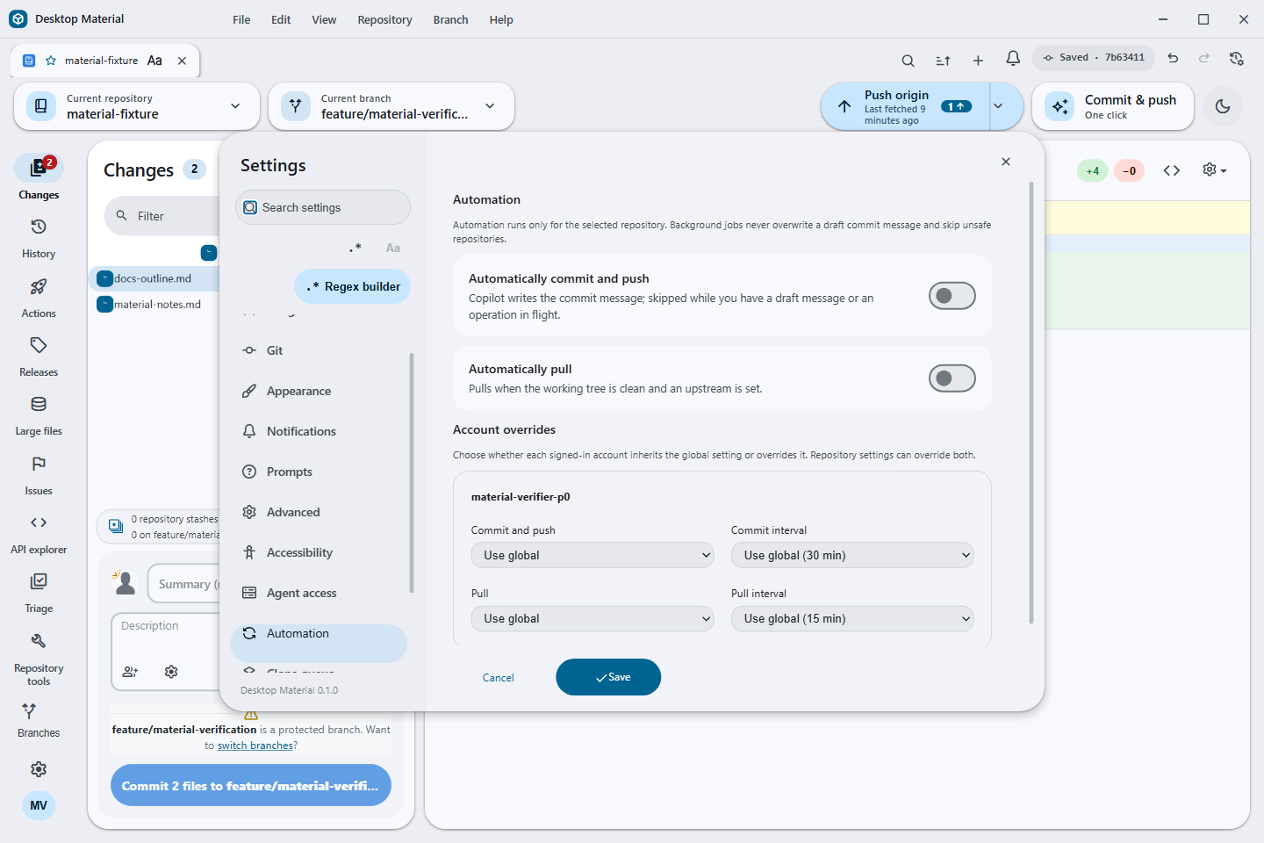The height and width of the screenshot is (843, 1264).
Task: Uncheck the docs-outline.md checkbox
Action: pos(105,278)
